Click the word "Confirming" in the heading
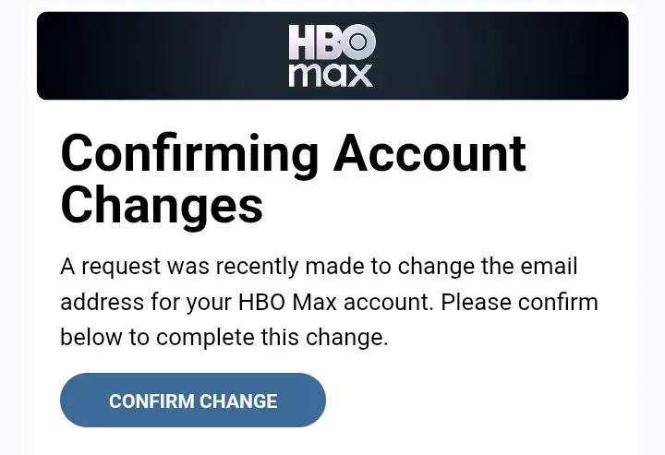Viewport: 665px width, 455px height. [x=189, y=157]
